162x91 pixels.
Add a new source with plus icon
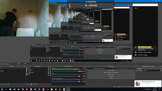[x=27, y=84]
